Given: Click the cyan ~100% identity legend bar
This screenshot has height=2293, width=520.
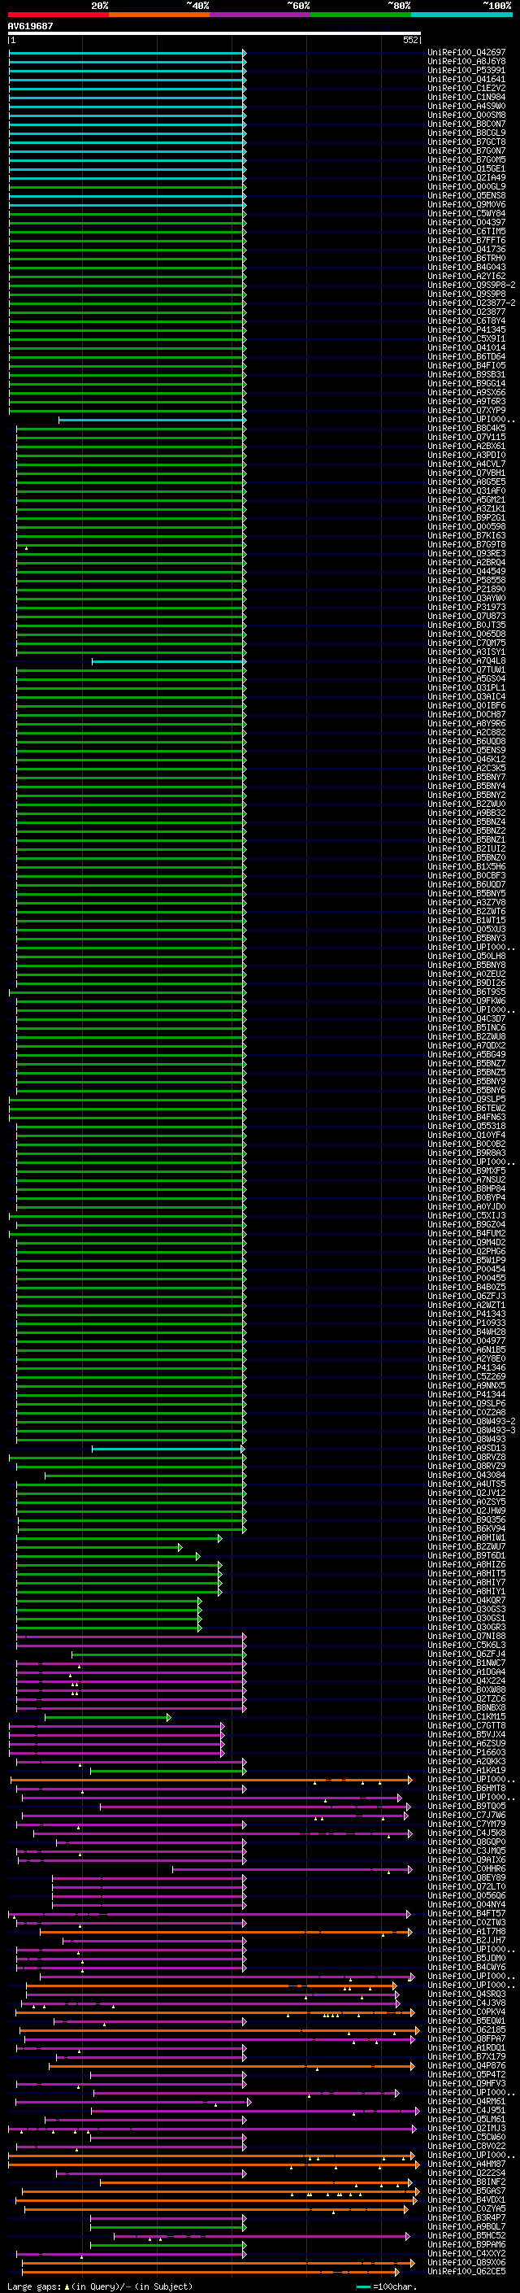Looking at the screenshot, I should 461,15.
